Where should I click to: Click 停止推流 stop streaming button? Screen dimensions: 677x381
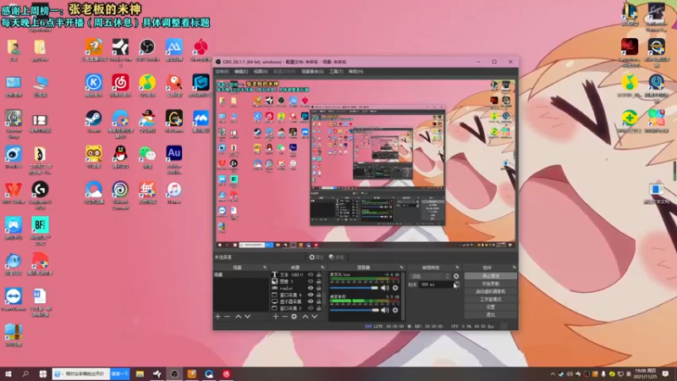[491, 276]
